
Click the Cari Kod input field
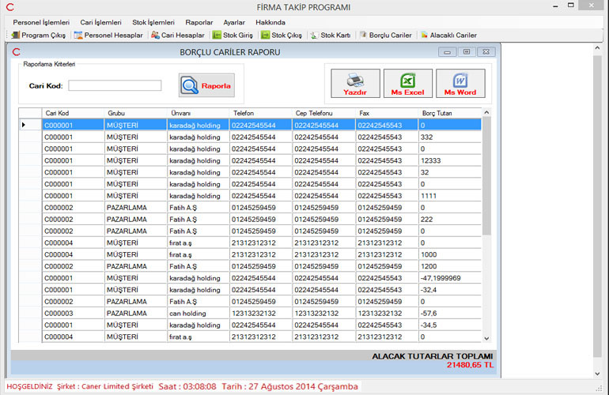click(115, 85)
